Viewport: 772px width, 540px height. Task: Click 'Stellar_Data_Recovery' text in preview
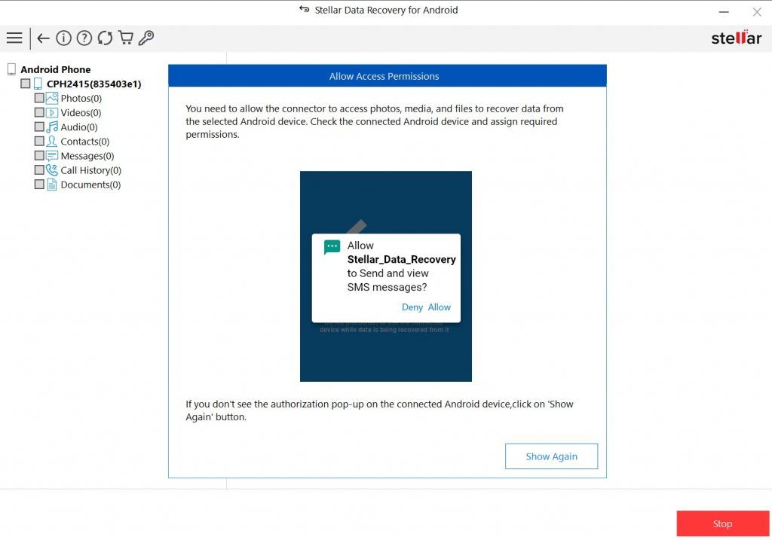[x=401, y=259]
